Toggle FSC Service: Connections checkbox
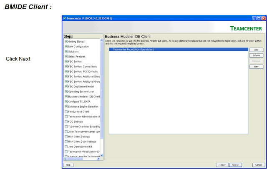Viewport: 267px width, 169px height. [66, 66]
